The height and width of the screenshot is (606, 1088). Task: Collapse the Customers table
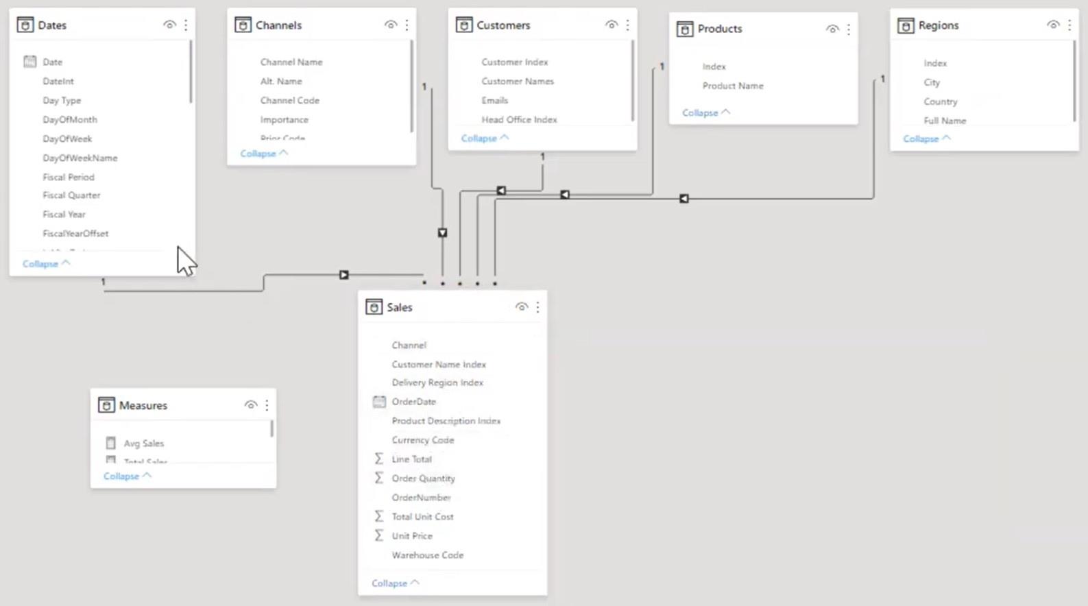tap(485, 138)
